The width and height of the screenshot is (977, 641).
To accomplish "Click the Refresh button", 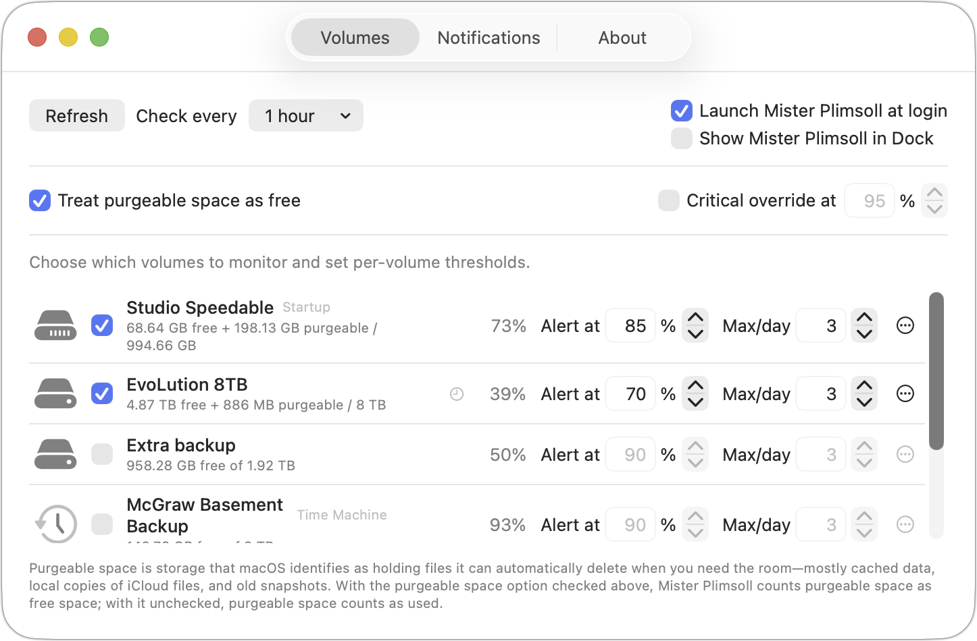I will (x=76, y=115).
